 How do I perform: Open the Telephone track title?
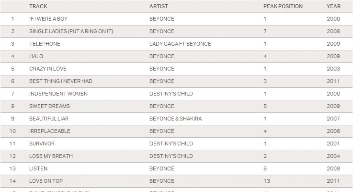pyautogui.click(x=45, y=44)
